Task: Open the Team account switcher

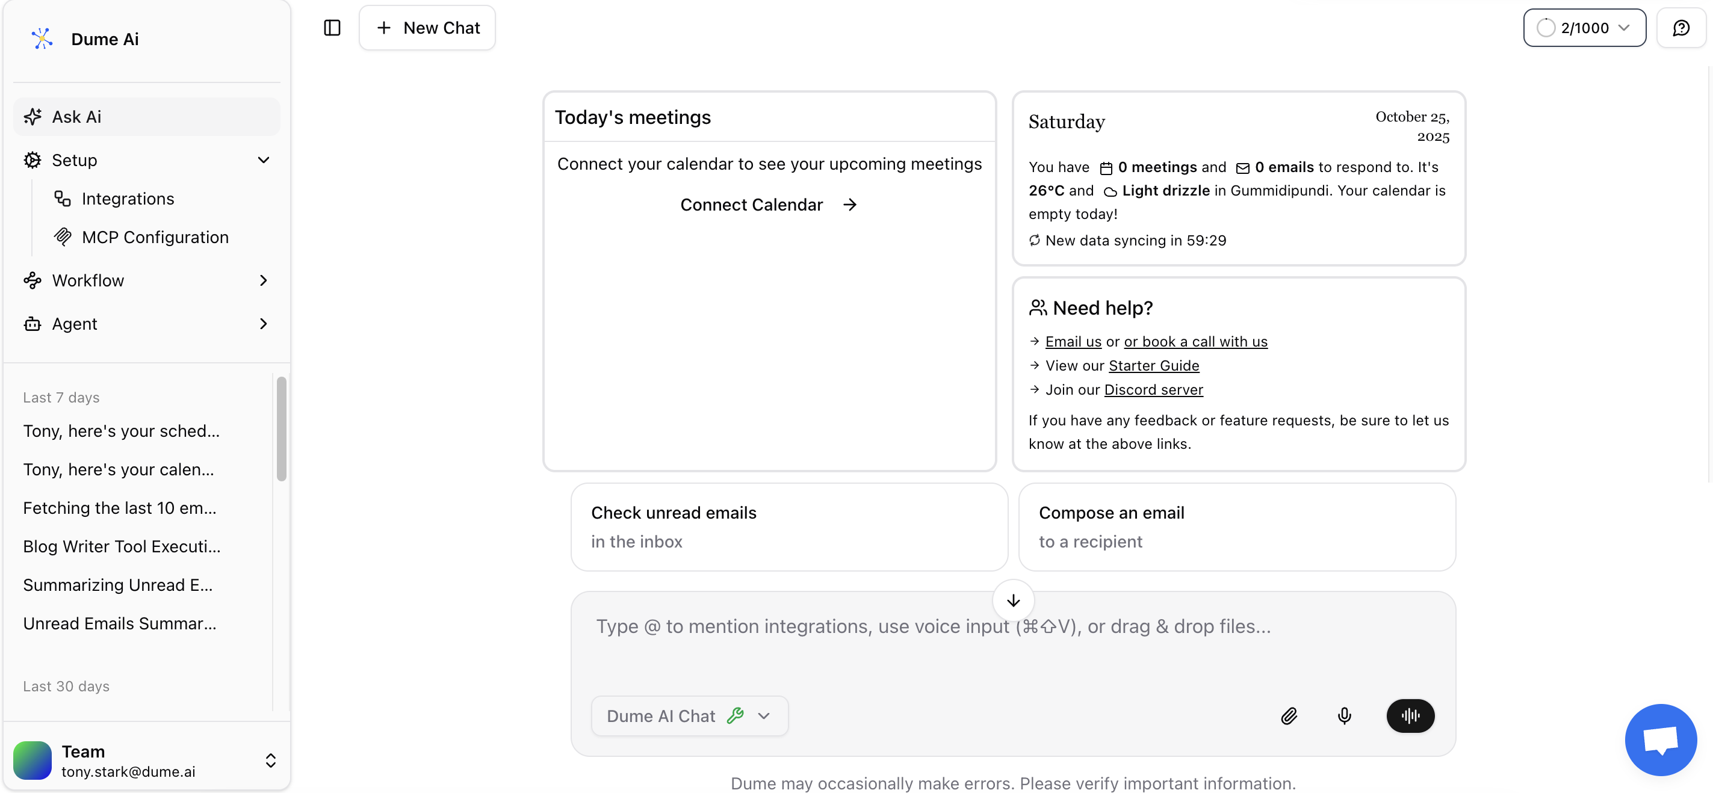Action: coord(271,761)
